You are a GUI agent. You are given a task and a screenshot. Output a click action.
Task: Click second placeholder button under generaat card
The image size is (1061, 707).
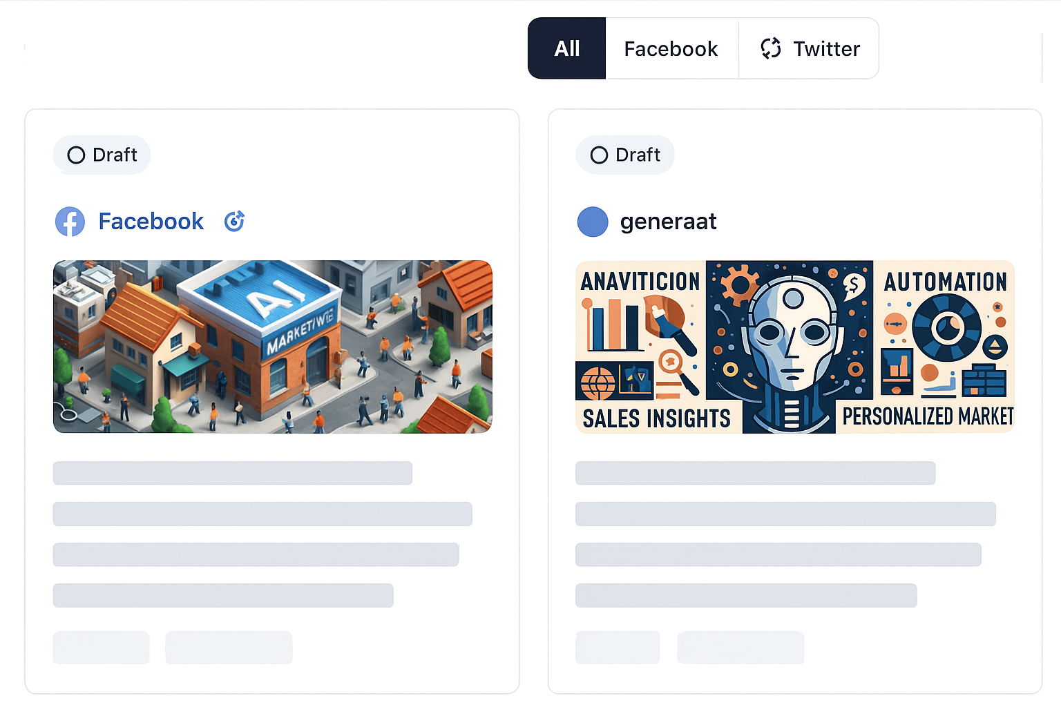[x=740, y=648]
